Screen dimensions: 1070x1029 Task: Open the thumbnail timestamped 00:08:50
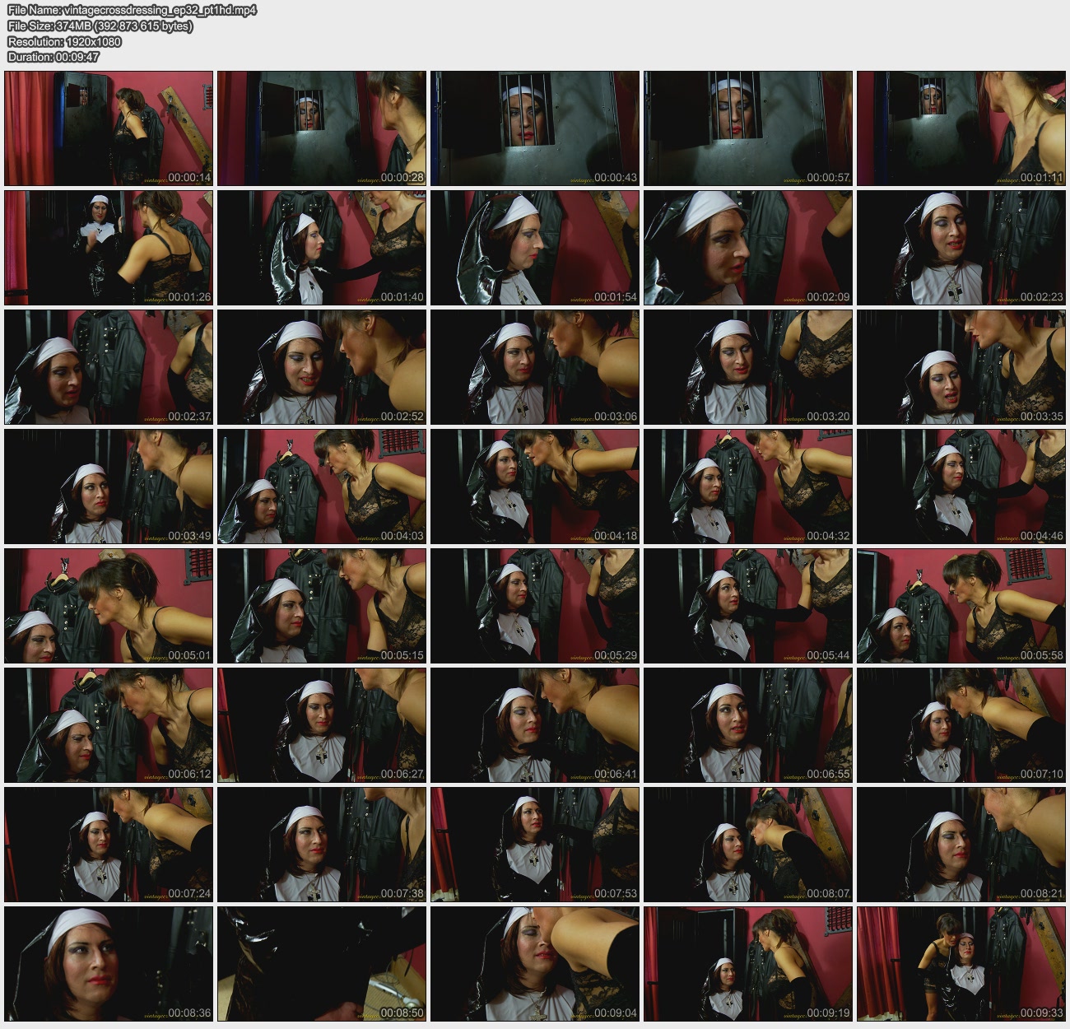[322, 964]
